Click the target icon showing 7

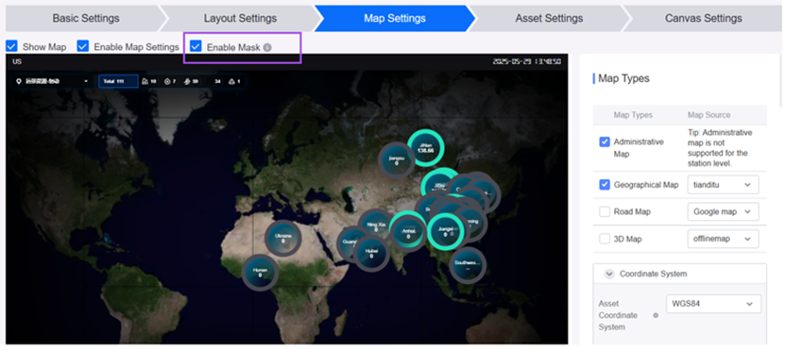tap(167, 81)
